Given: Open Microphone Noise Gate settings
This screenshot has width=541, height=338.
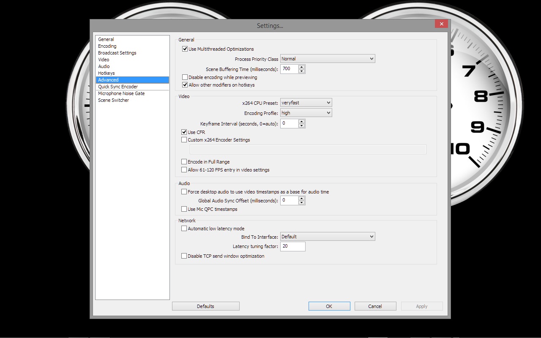Looking at the screenshot, I should tap(132, 93).
